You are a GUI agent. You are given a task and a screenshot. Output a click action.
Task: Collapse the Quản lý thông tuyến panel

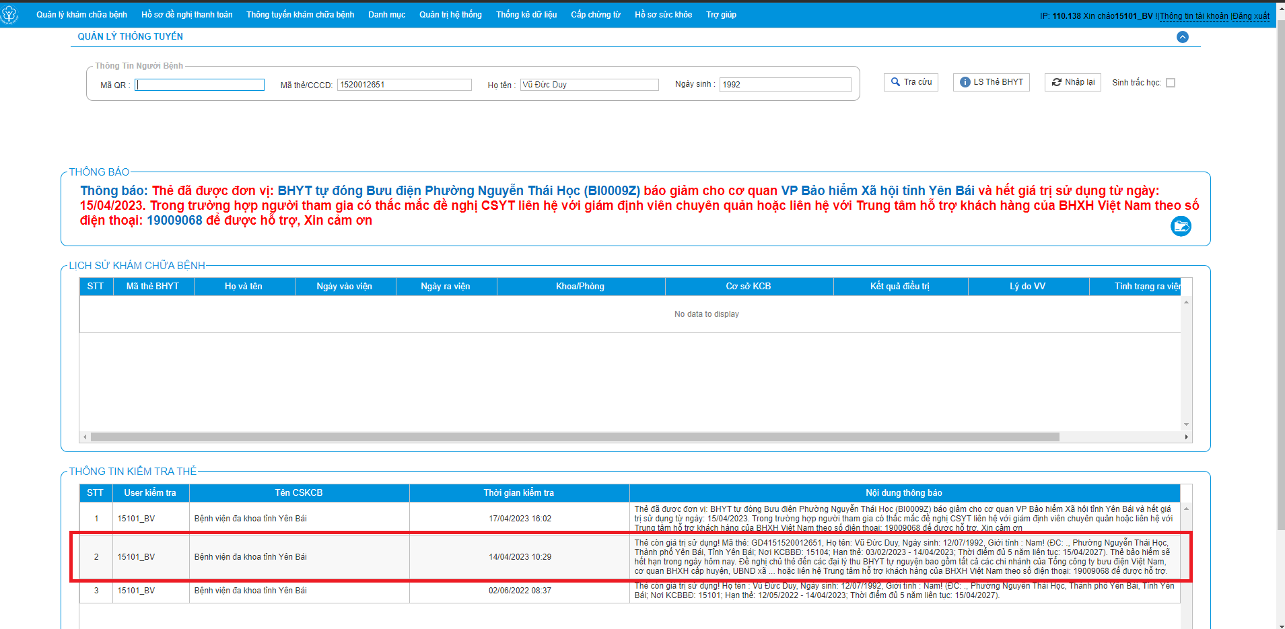coord(1182,37)
